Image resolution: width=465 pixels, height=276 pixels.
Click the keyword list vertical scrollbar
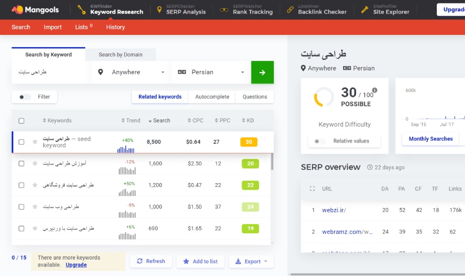point(272,162)
